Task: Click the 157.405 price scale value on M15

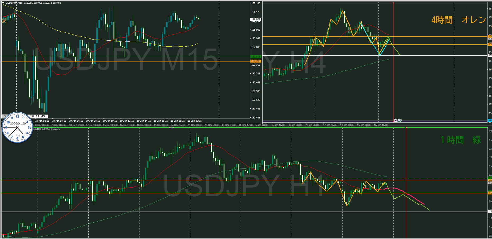Action: pyautogui.click(x=256, y=118)
